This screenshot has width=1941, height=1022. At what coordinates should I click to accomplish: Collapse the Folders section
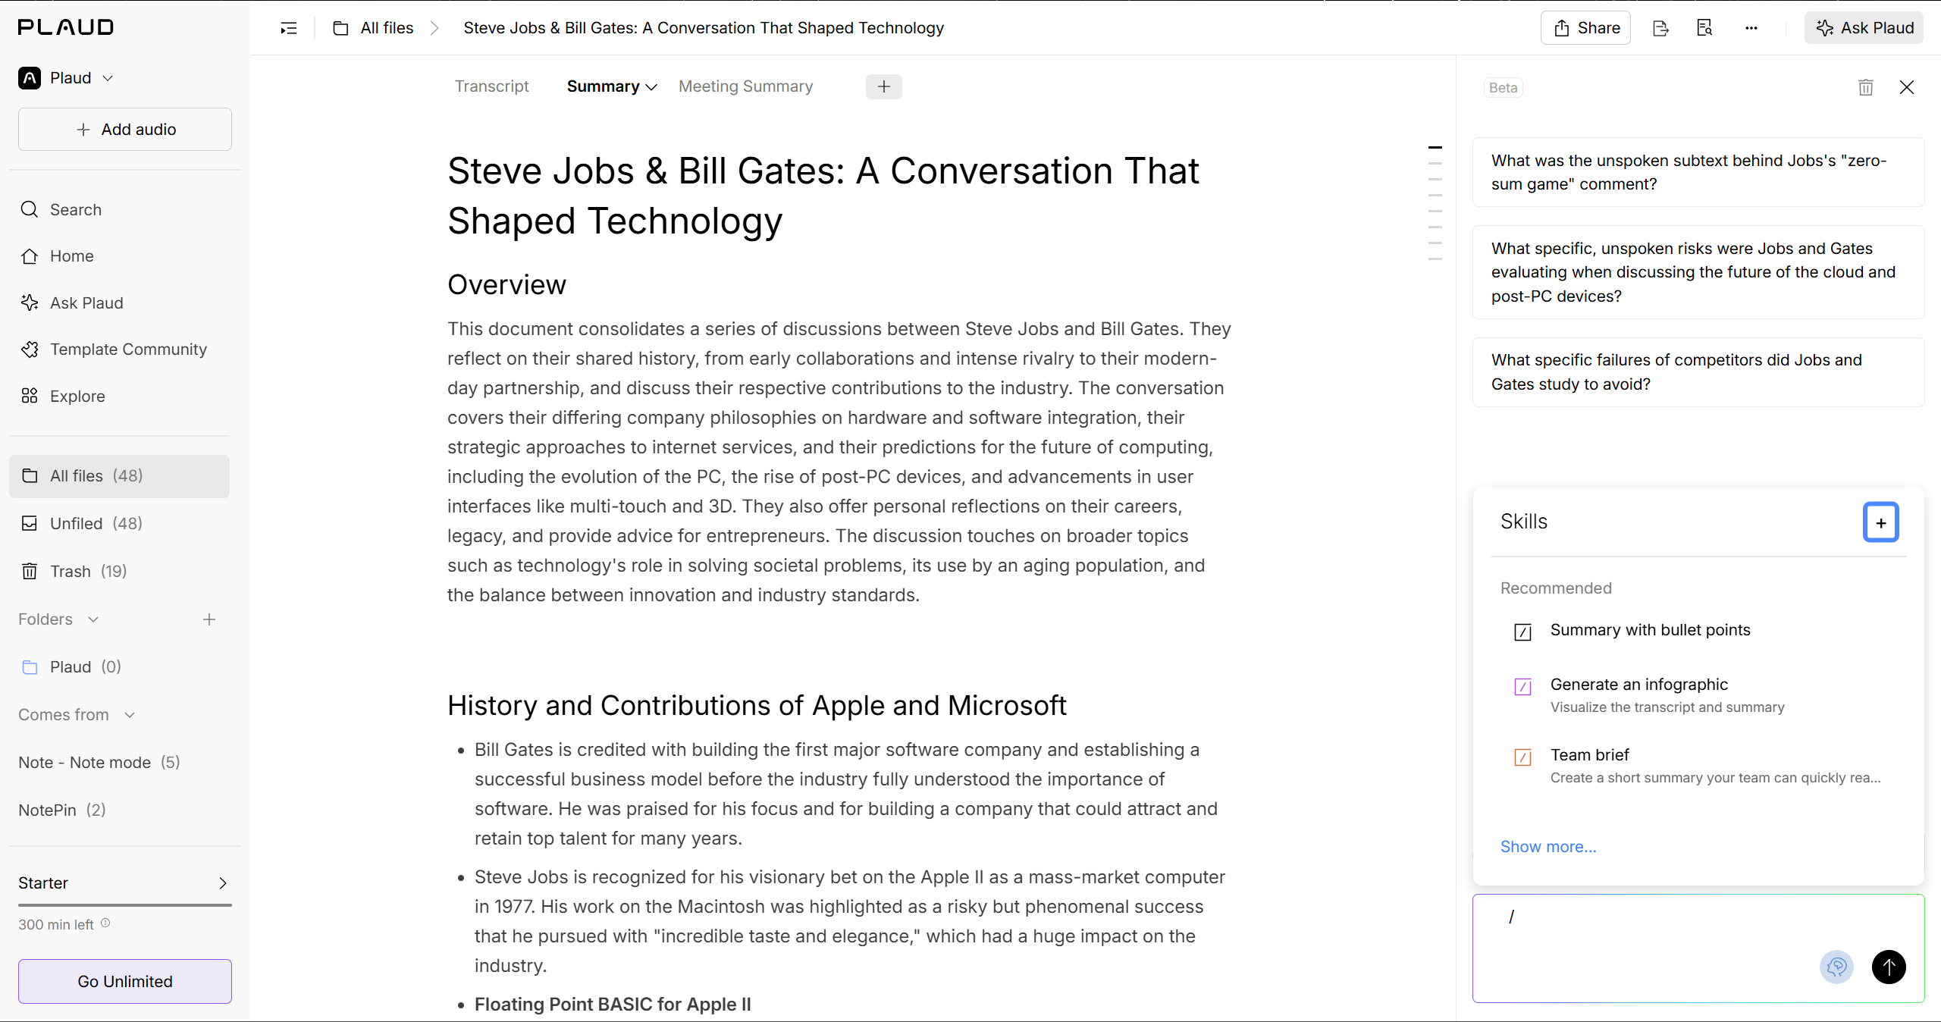click(93, 619)
